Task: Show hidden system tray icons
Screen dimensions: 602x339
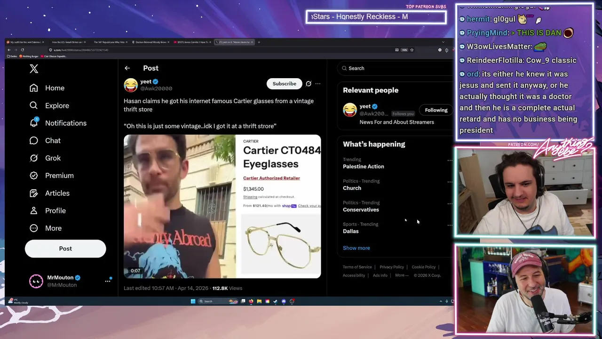Action: pos(441,301)
